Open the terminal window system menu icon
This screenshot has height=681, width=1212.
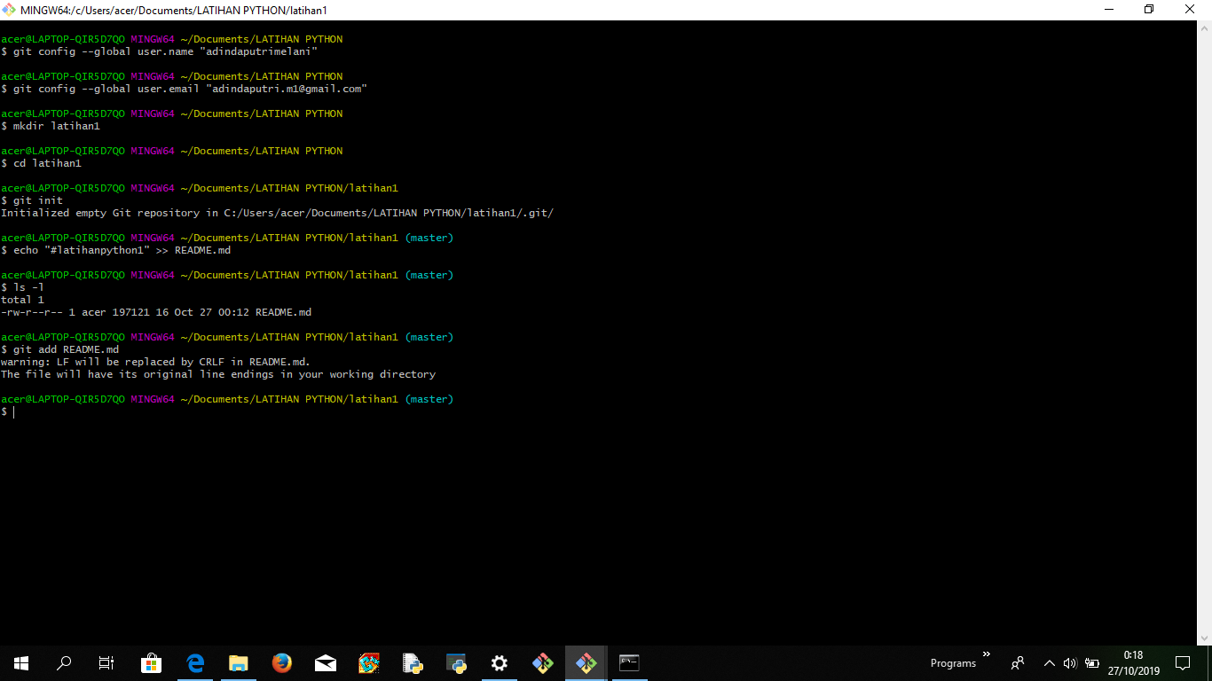click(8, 10)
